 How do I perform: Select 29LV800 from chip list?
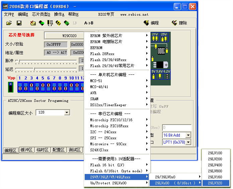coord(216,171)
